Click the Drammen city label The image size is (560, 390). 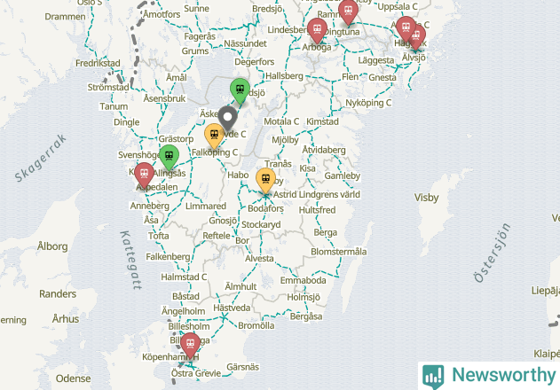point(65,17)
